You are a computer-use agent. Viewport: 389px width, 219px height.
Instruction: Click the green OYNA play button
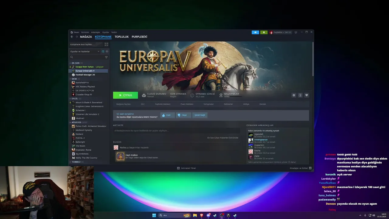tap(126, 95)
